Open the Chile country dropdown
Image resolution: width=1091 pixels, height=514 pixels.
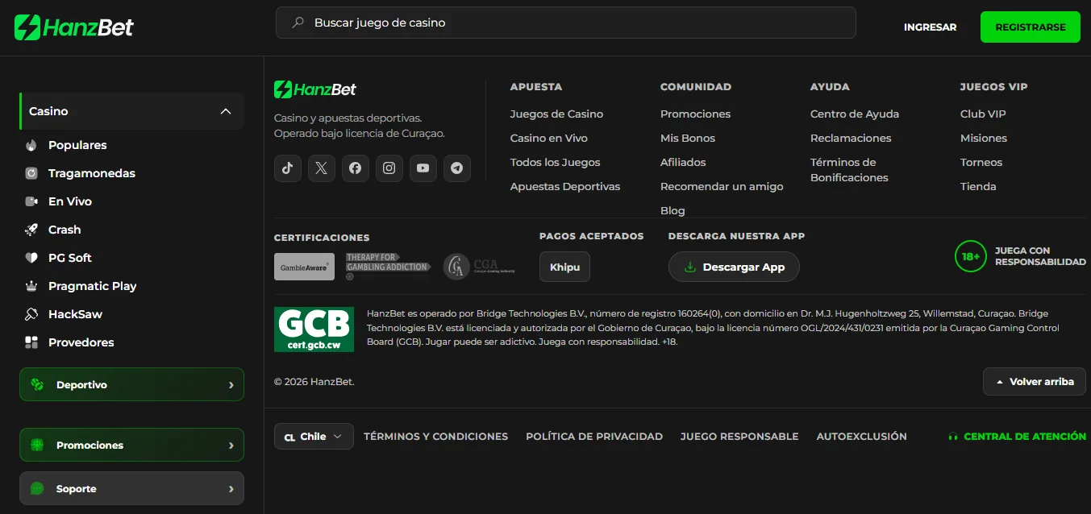(314, 437)
